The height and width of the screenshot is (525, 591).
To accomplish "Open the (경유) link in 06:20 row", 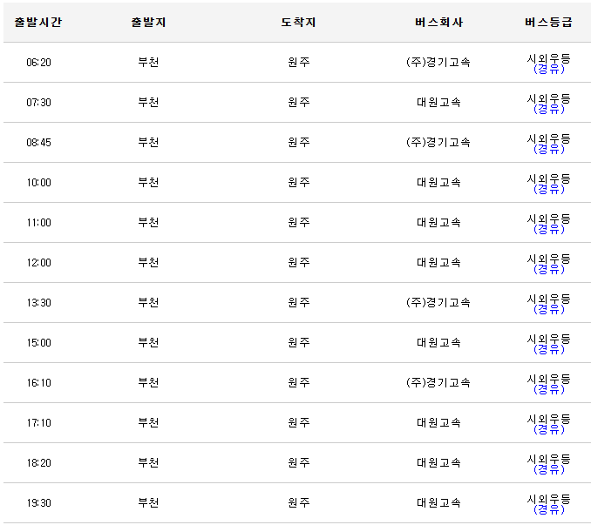I will click(549, 69).
